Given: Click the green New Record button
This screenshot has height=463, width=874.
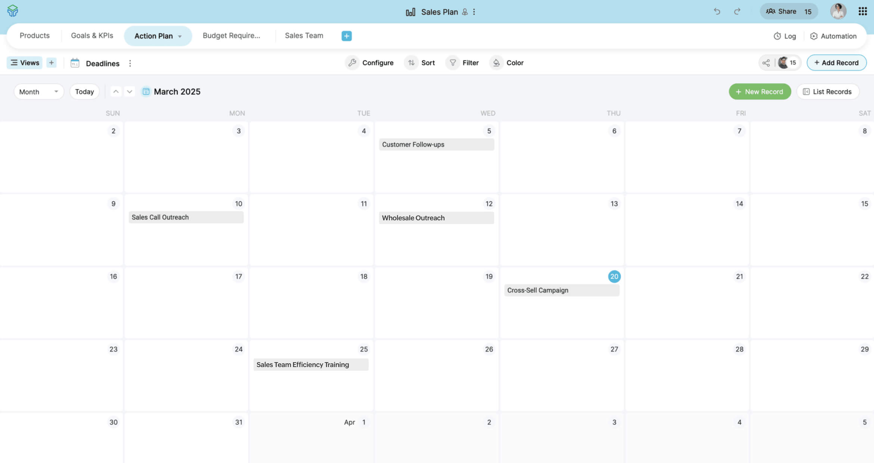Looking at the screenshot, I should click(759, 91).
